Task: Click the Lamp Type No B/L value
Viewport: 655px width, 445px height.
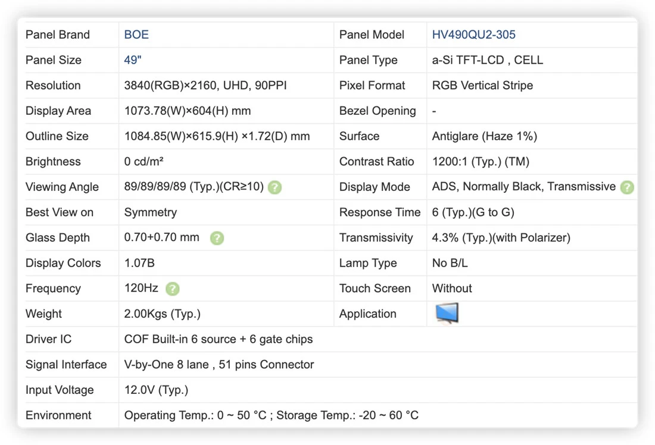Action: pos(450,263)
